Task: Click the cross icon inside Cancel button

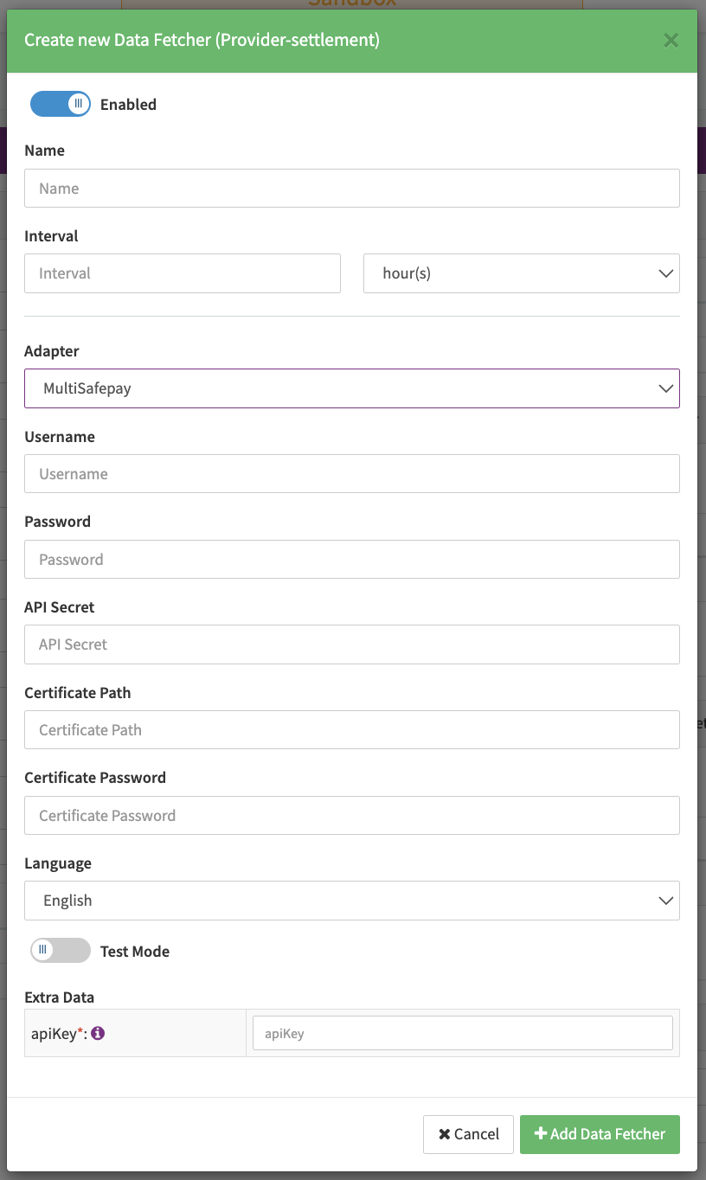Action: click(x=444, y=1134)
